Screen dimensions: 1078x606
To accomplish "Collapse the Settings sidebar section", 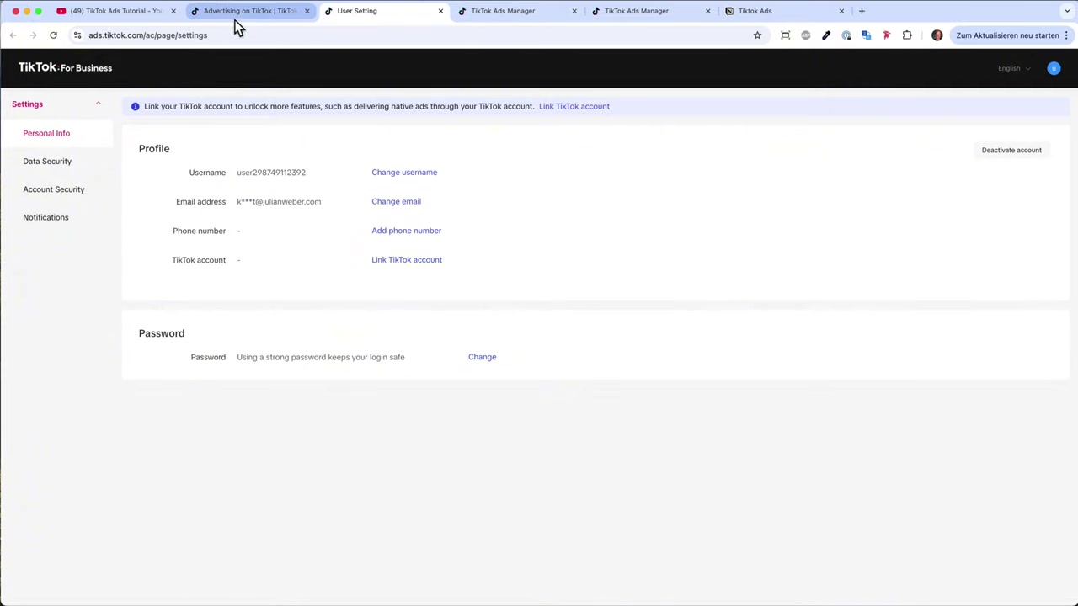I will 98,104.
